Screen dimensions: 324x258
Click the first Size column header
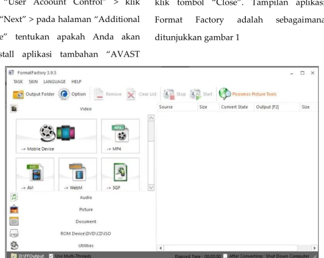[x=208, y=107]
